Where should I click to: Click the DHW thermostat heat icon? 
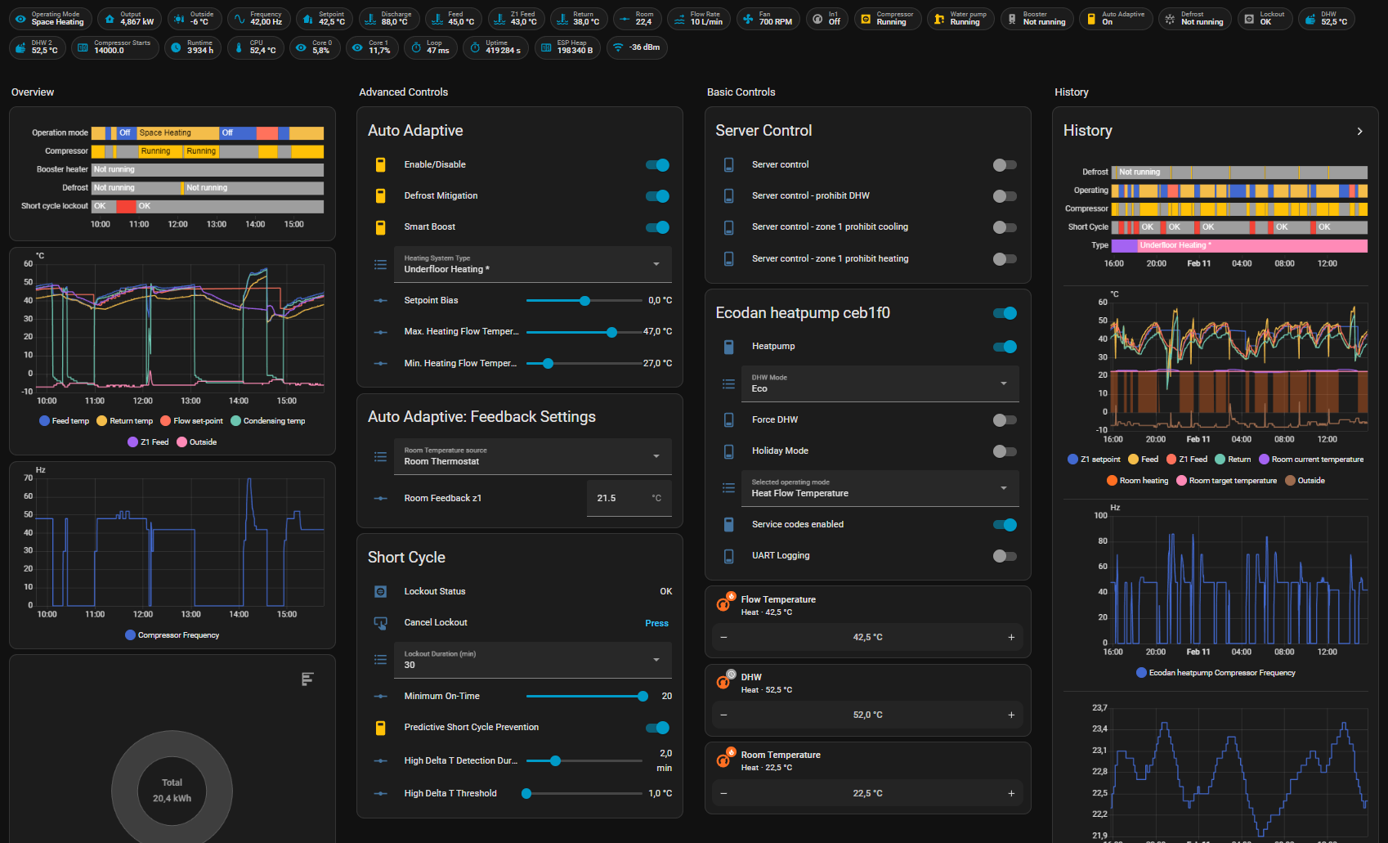723,682
